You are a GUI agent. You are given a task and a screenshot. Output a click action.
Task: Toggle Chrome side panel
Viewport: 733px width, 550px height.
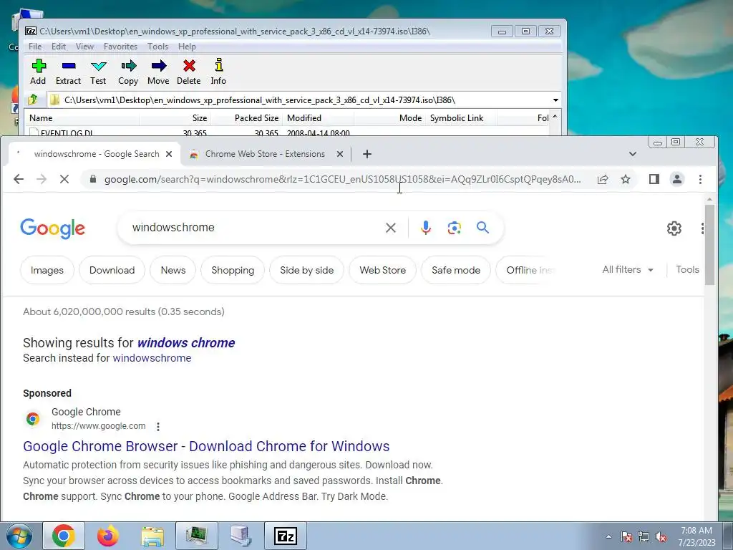tap(654, 179)
